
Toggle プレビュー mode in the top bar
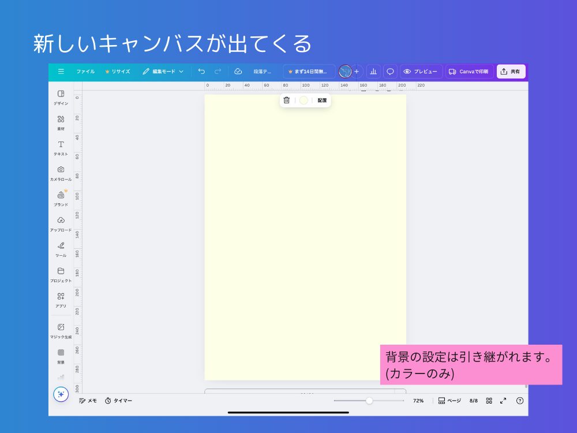pyautogui.click(x=421, y=71)
